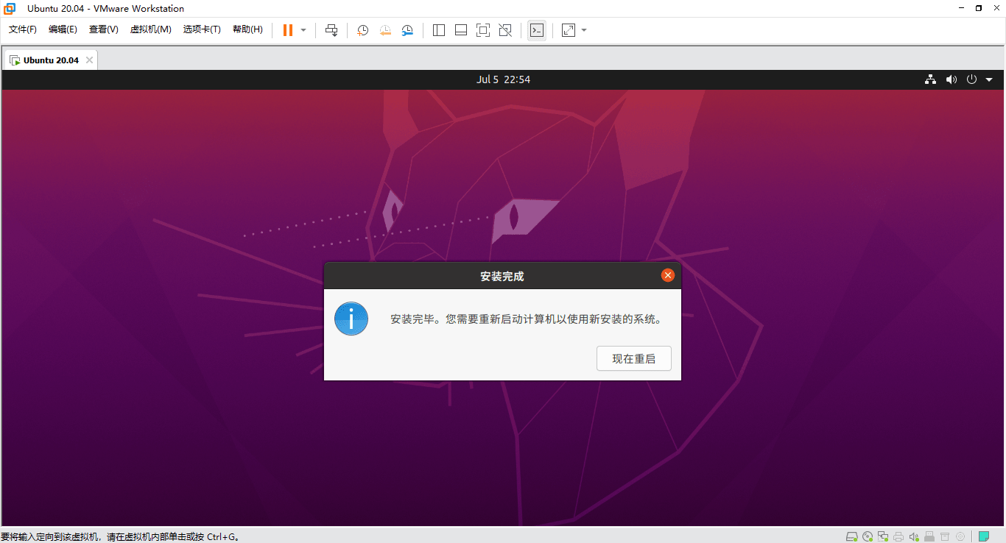
Task: Open the snapshot manager
Action: (x=407, y=30)
